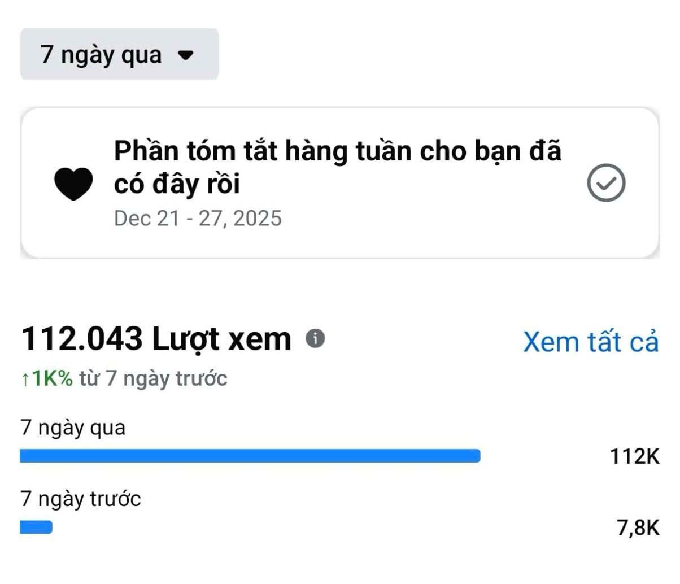Toggle the circled checkmark on the summary card
Viewport: 680px width, 584px height.
click(606, 183)
